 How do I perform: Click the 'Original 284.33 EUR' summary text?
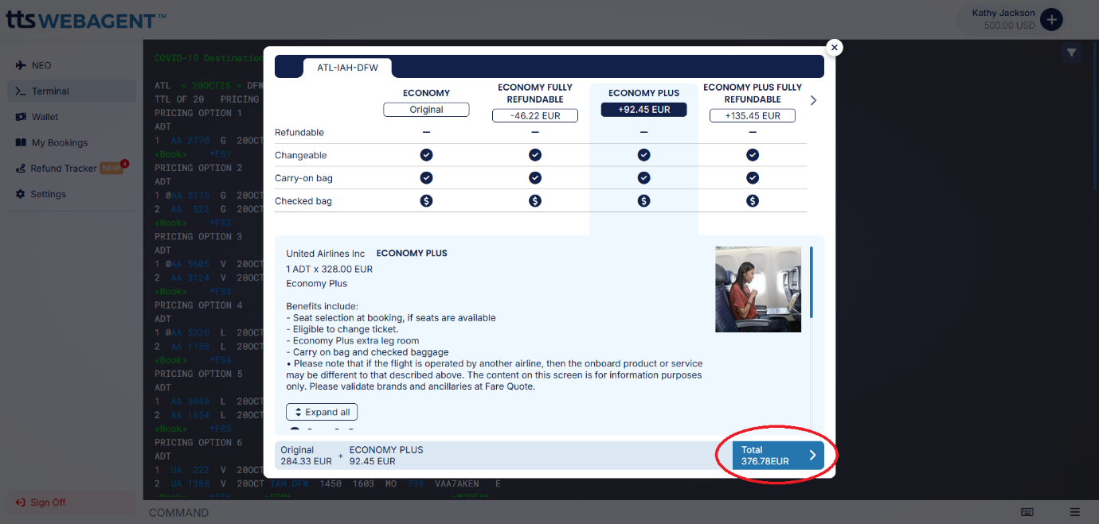pyautogui.click(x=306, y=456)
